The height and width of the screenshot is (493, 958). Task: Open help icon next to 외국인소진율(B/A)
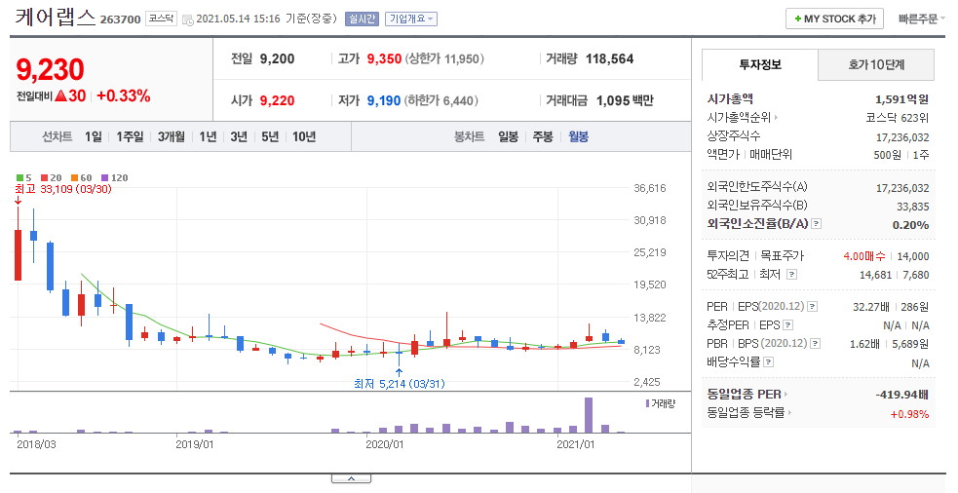817,224
